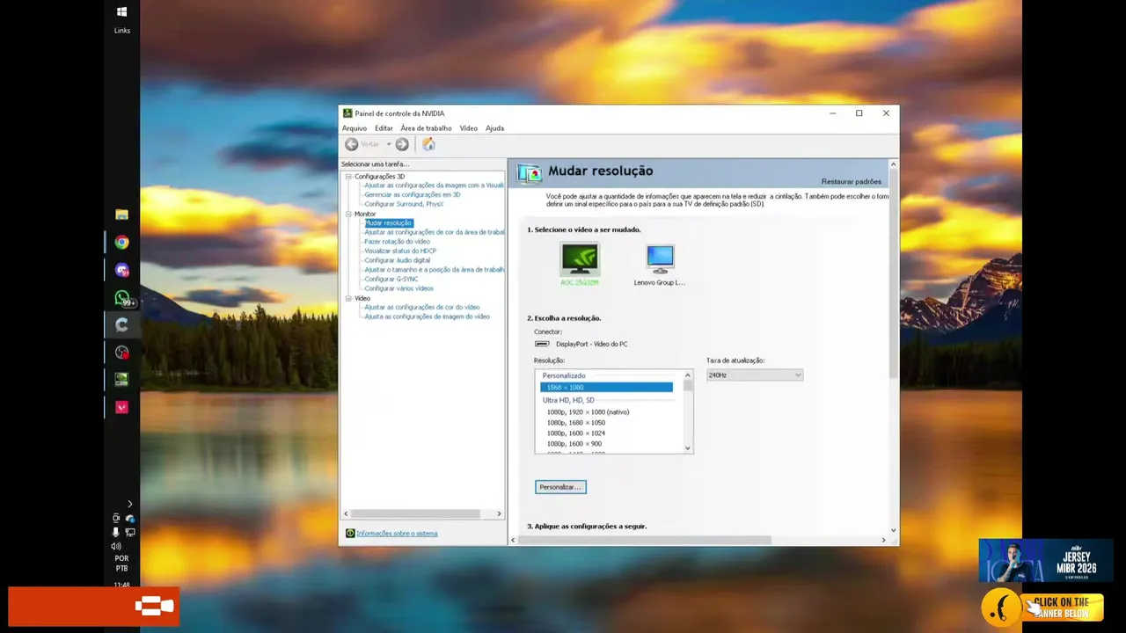The width and height of the screenshot is (1126, 633).
Task: Open Ajustar as configurações de cor da área de trabalho
Action: pos(435,232)
